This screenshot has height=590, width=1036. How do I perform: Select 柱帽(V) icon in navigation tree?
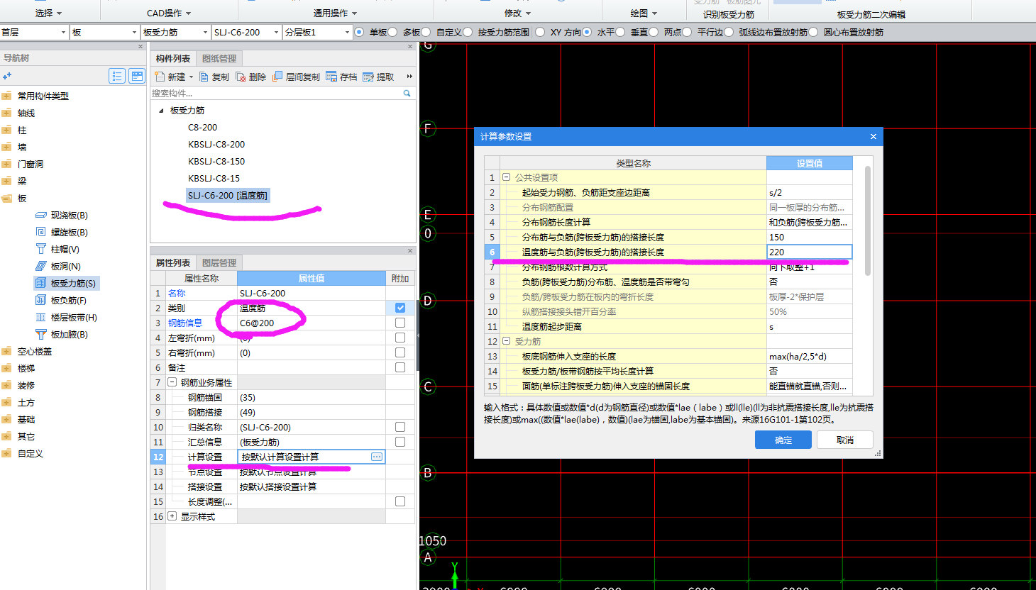tap(40, 249)
